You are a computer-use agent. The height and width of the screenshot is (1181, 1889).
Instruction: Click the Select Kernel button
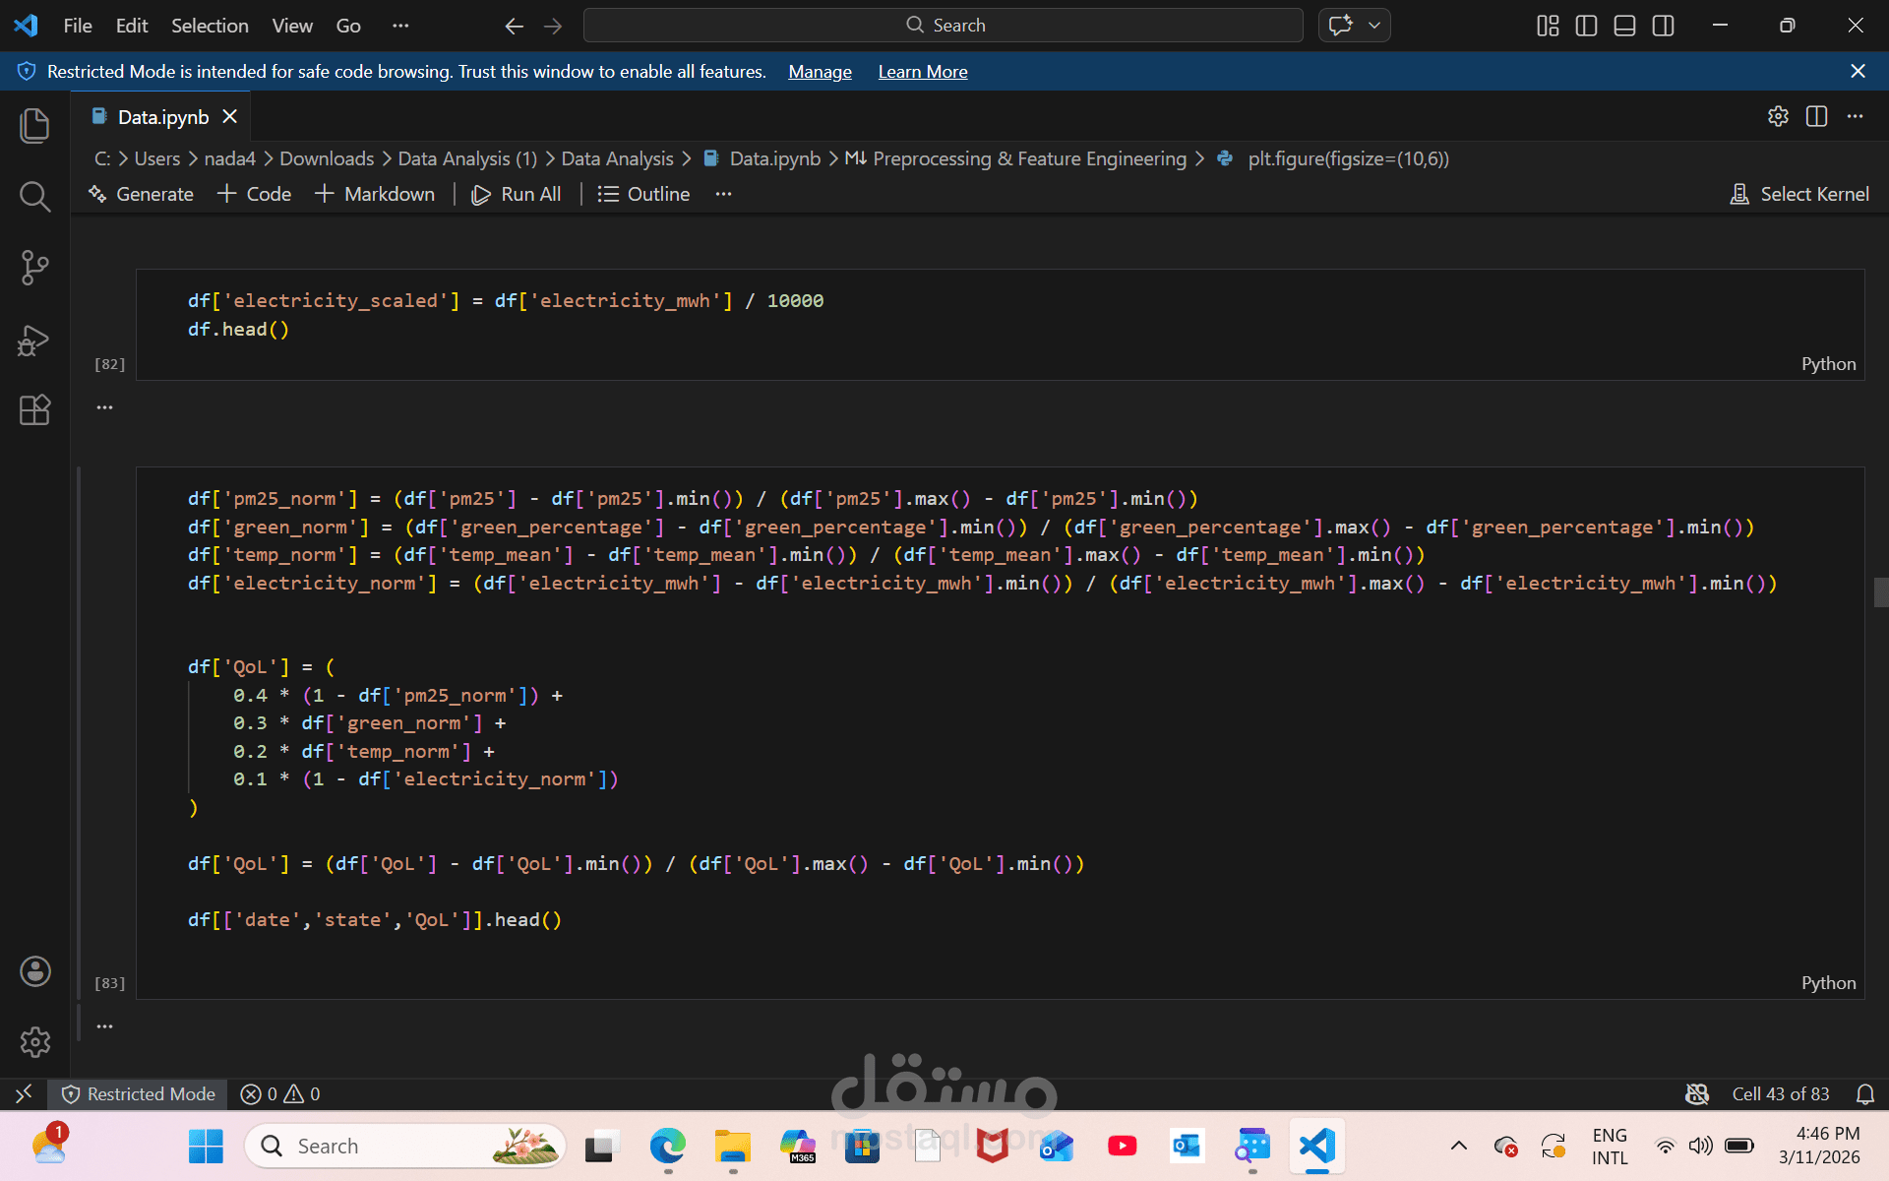point(1799,194)
